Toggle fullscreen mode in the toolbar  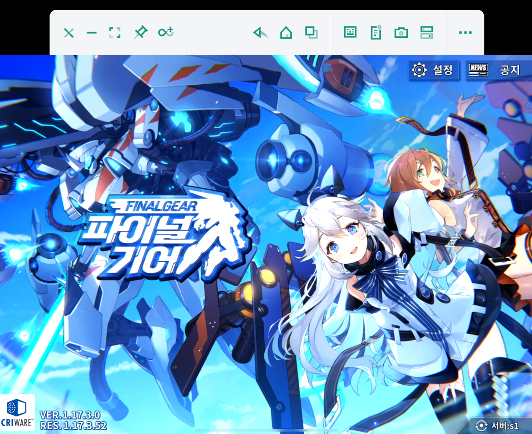point(115,33)
